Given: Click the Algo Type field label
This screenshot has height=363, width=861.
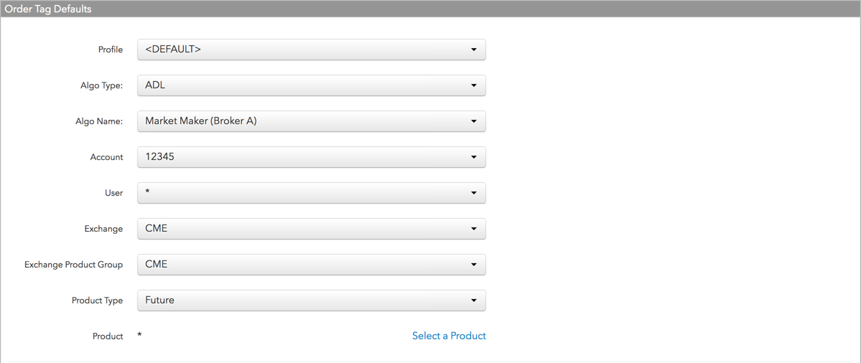Looking at the screenshot, I should (x=101, y=85).
